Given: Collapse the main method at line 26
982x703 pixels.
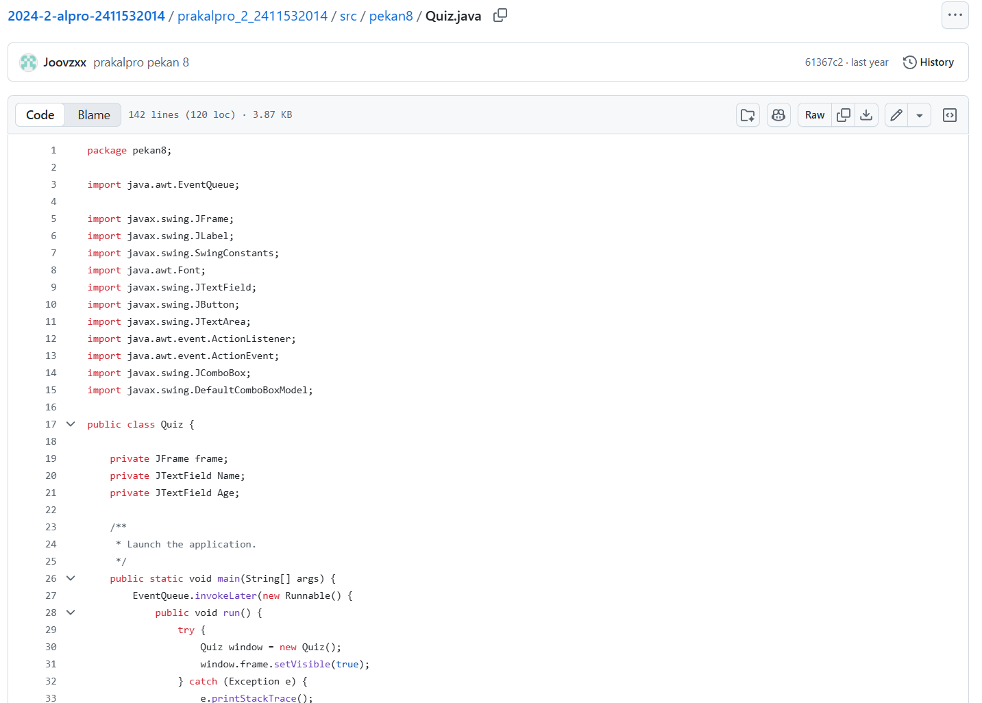Looking at the screenshot, I should pos(71,578).
